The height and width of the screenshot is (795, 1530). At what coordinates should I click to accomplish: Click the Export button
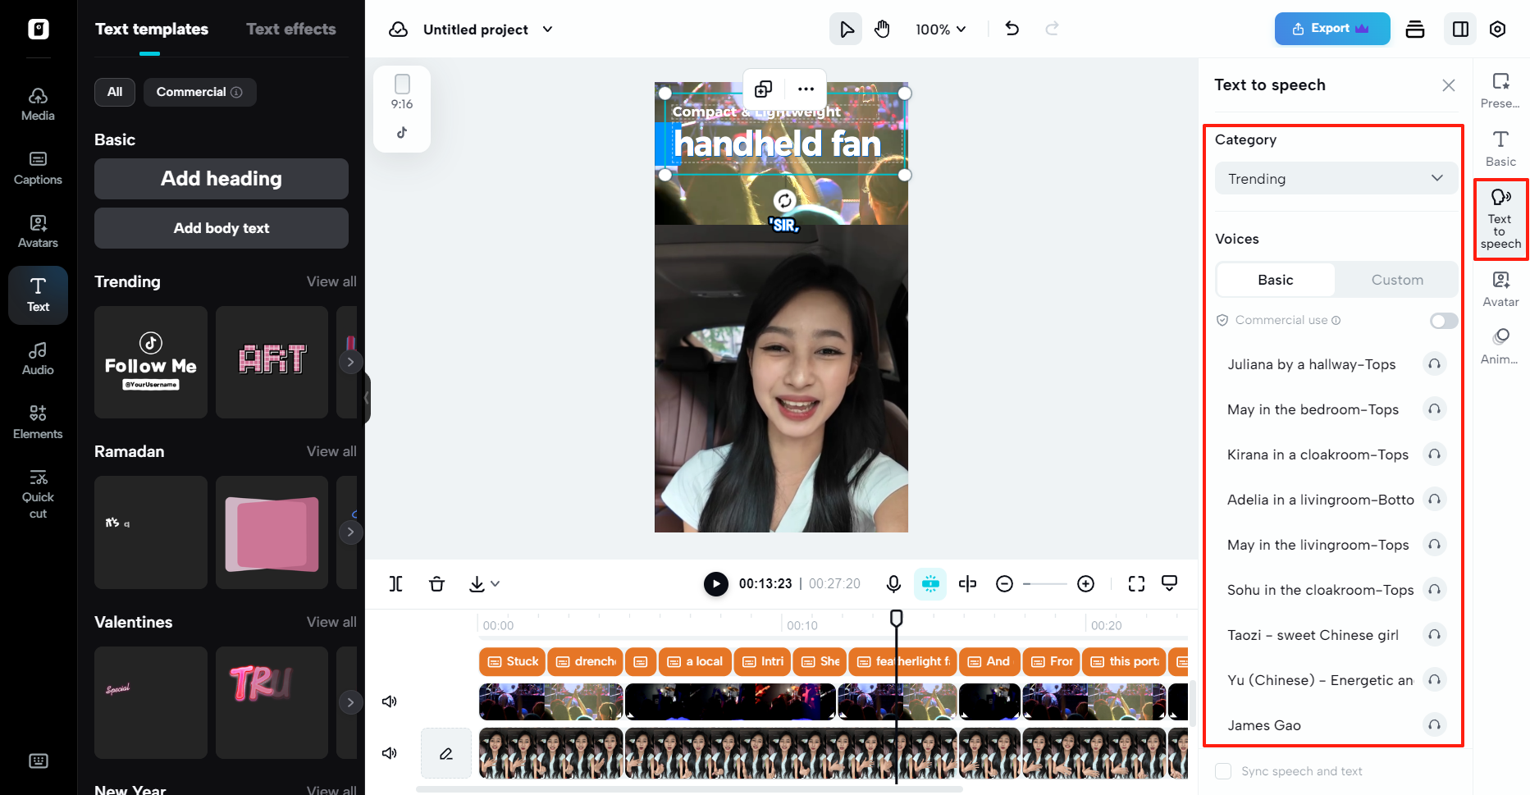[x=1331, y=29]
